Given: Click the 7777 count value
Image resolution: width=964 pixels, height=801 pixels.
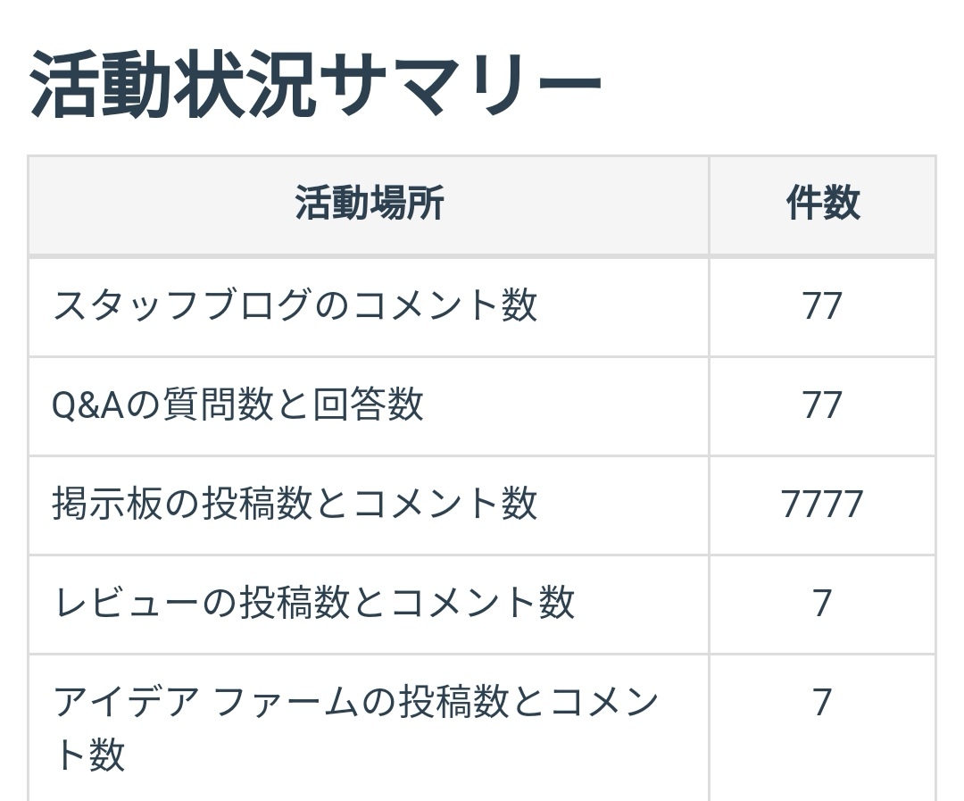Looking at the screenshot, I should [822, 505].
